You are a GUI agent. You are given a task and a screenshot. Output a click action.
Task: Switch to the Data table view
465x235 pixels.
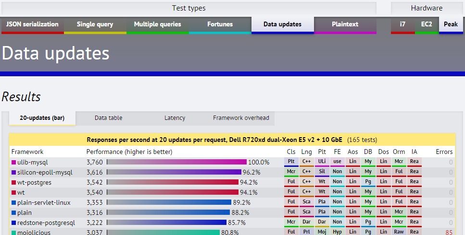point(109,118)
